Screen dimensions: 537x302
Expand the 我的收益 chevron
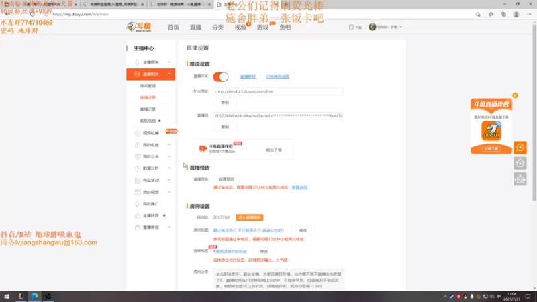click(169, 145)
